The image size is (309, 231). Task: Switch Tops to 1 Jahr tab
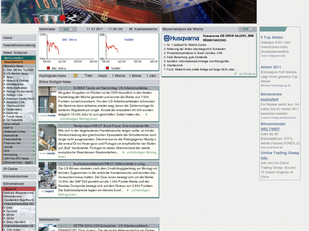[x=151, y=76]
